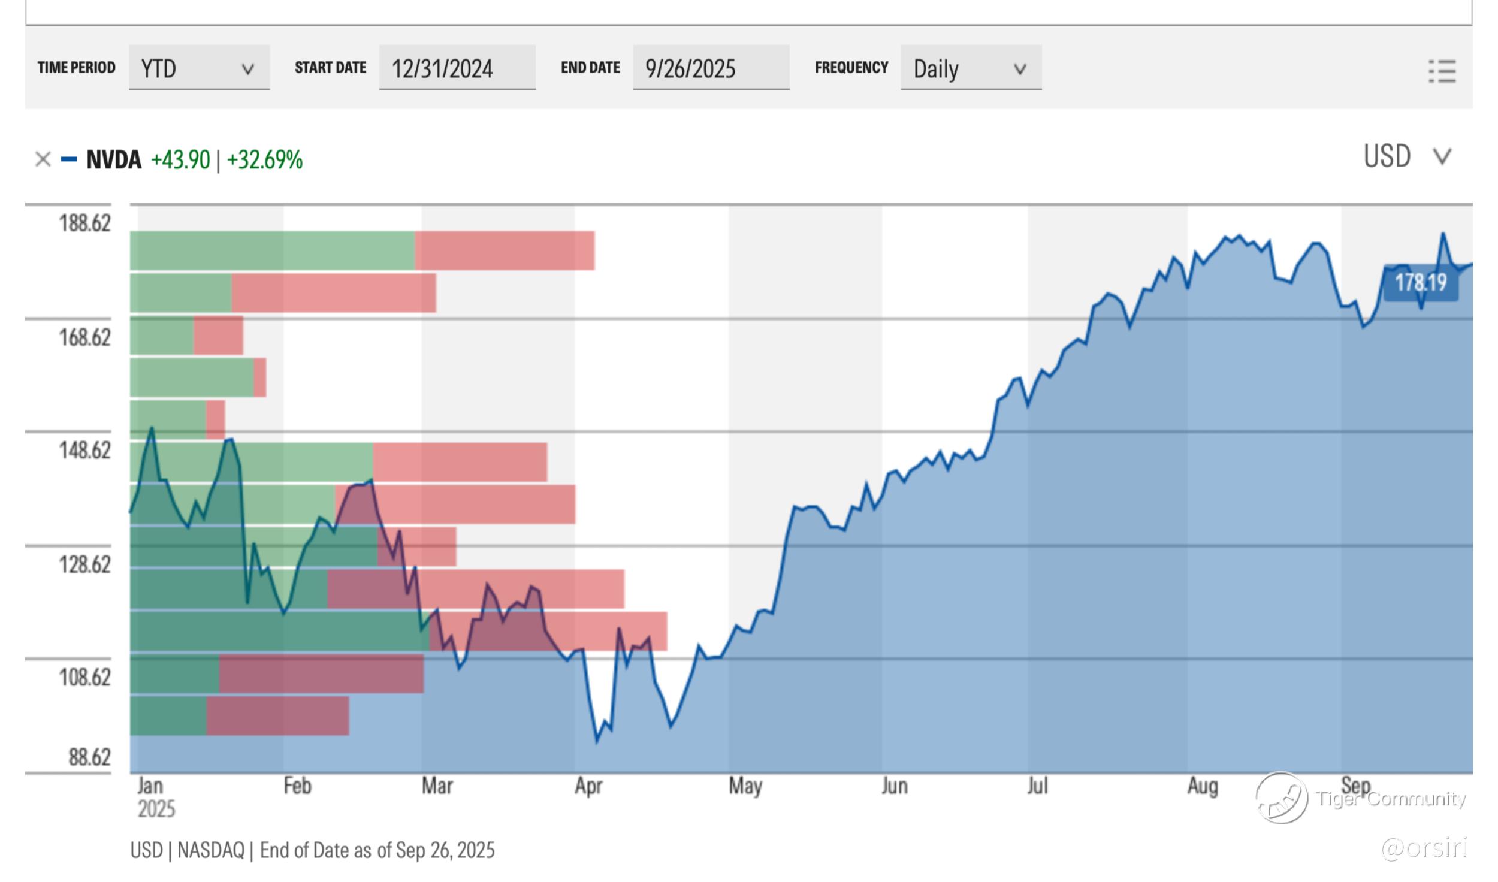
Task: Remove NVDA series with the X icon
Action: tap(43, 159)
